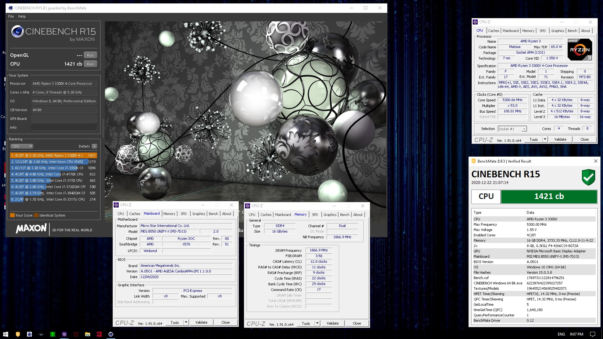Click Tools button in top-right CPU-Z

534,139
